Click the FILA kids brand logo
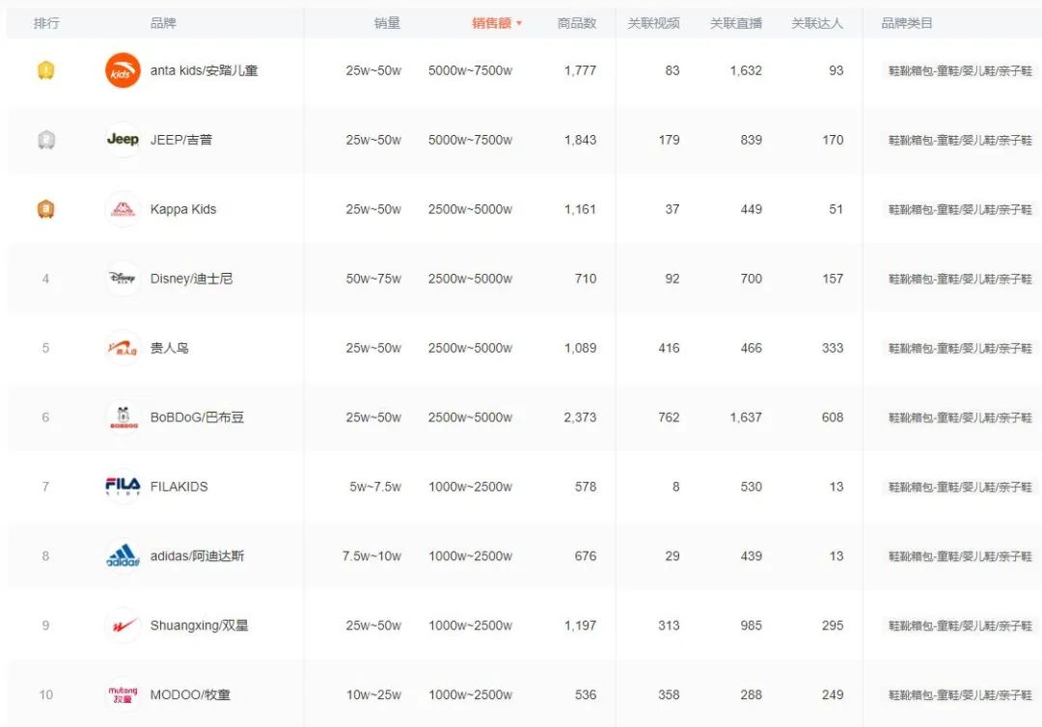Screen dimensions: 1042x727 click(x=123, y=487)
